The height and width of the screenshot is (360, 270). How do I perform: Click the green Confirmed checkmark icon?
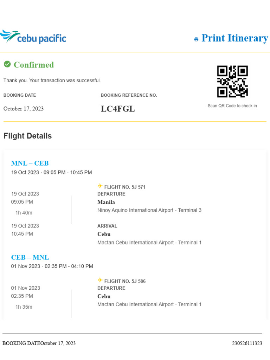[x=7, y=64]
